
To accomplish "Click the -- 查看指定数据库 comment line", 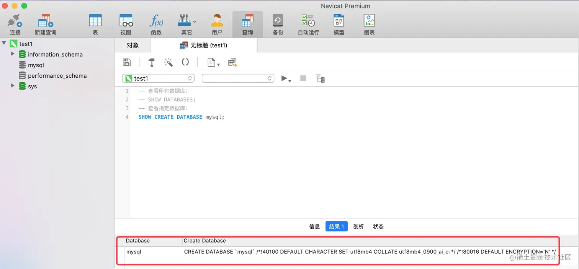I will click(163, 108).
